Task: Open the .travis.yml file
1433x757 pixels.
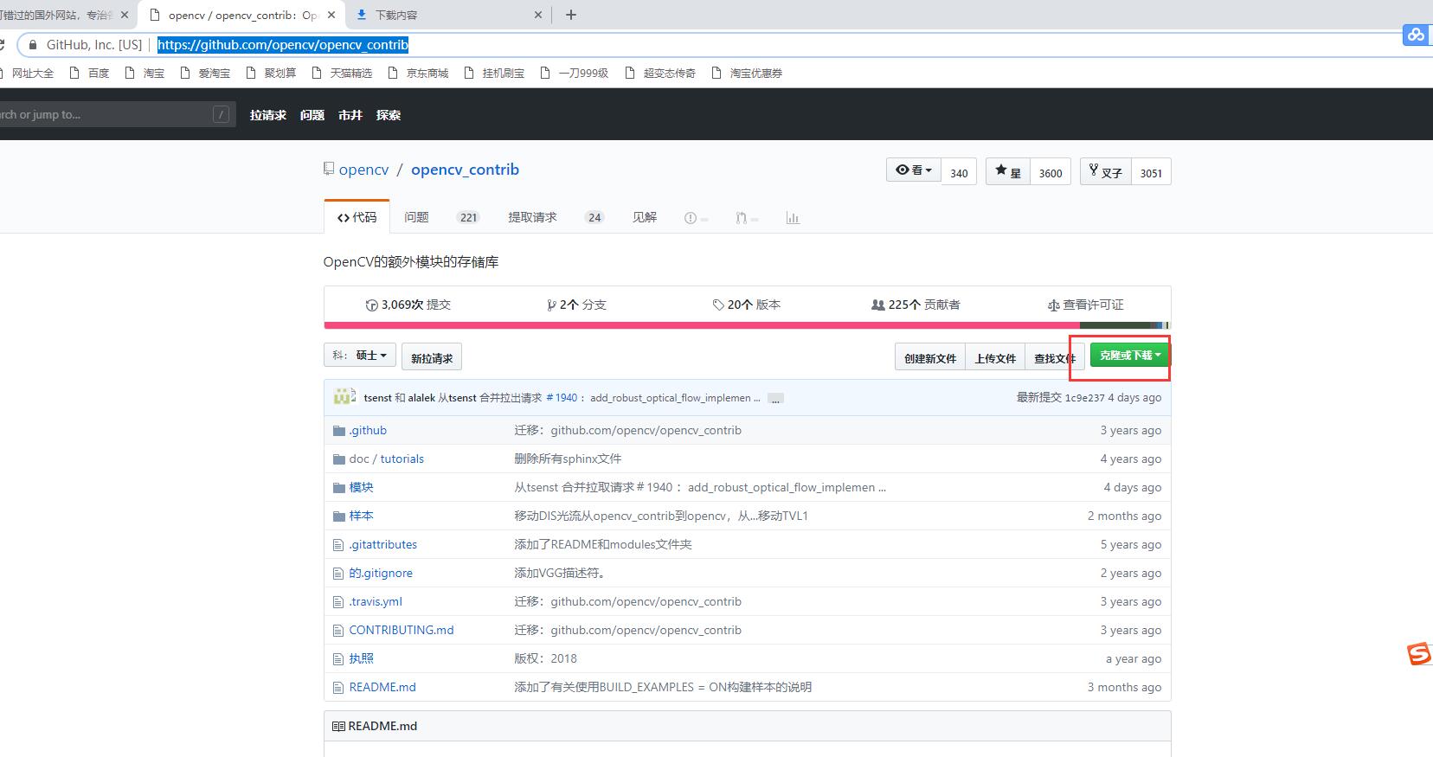Action: click(x=376, y=601)
